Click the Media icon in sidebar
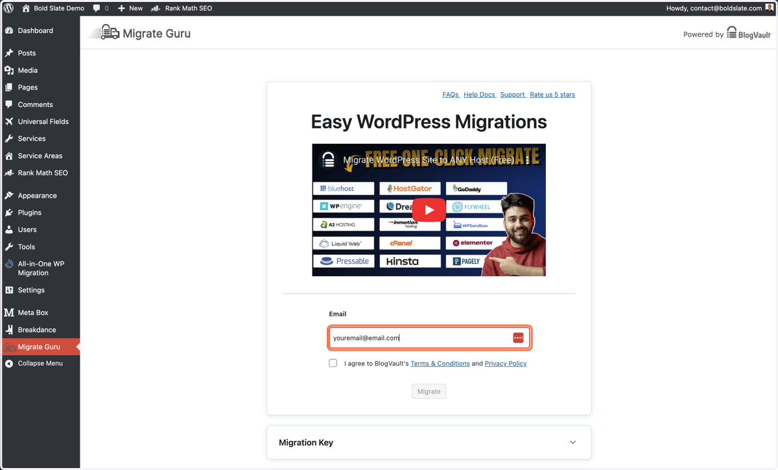The height and width of the screenshot is (470, 778). tap(9, 70)
